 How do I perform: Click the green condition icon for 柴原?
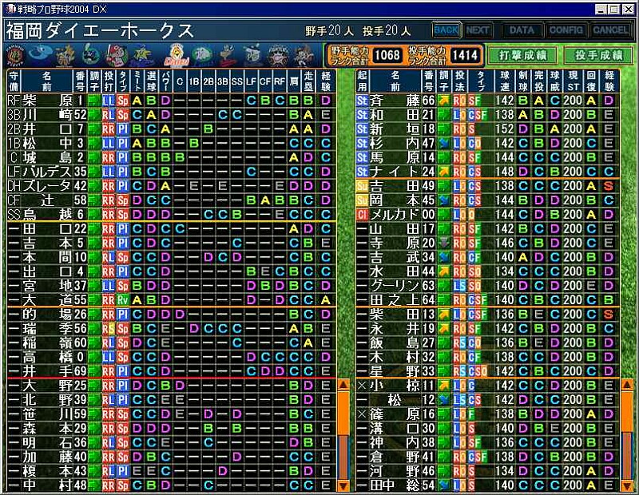coord(94,101)
